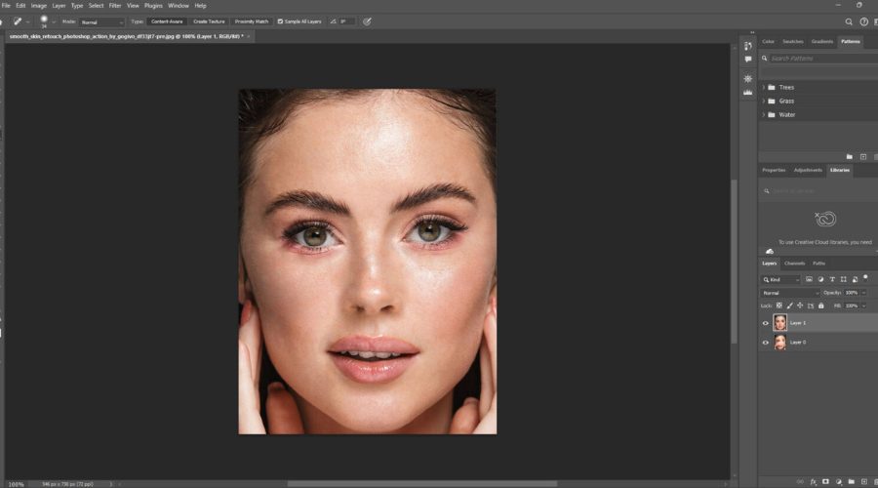Click the add layer mask icon

(x=825, y=482)
